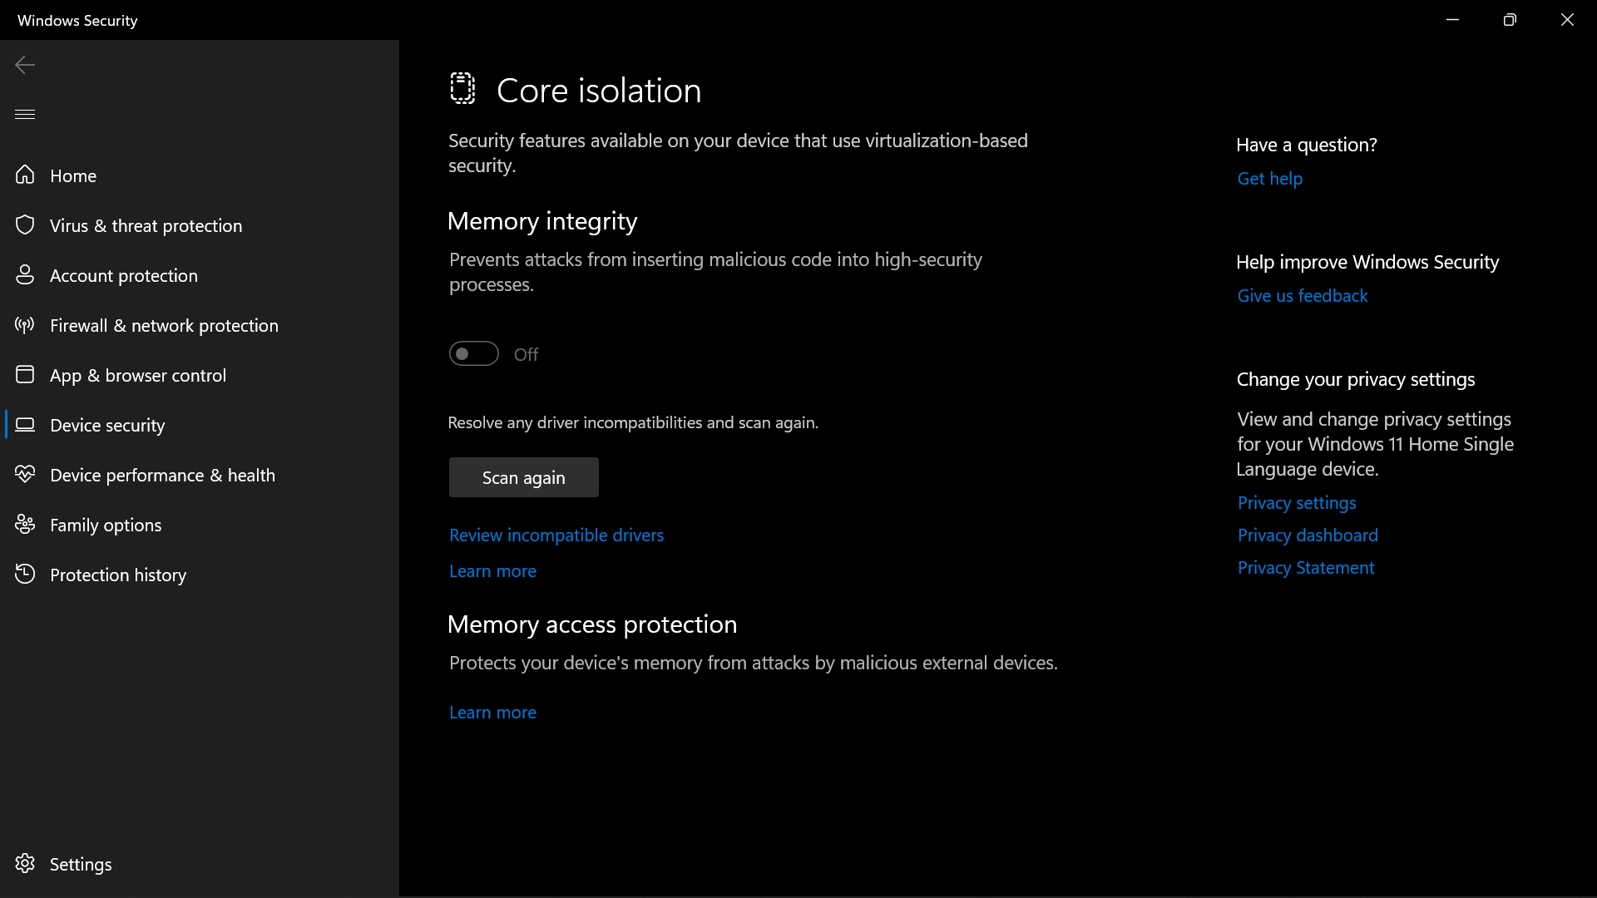Restore down the Windows Security window
Screen dimensions: 1597x898
pos(1510,20)
